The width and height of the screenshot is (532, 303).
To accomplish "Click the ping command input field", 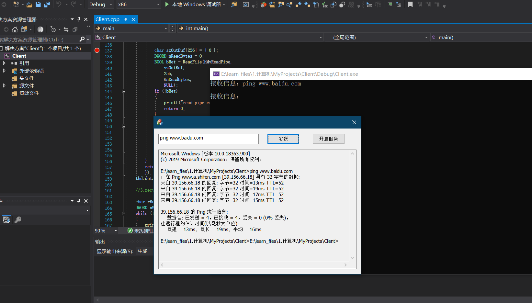I will pyautogui.click(x=209, y=139).
